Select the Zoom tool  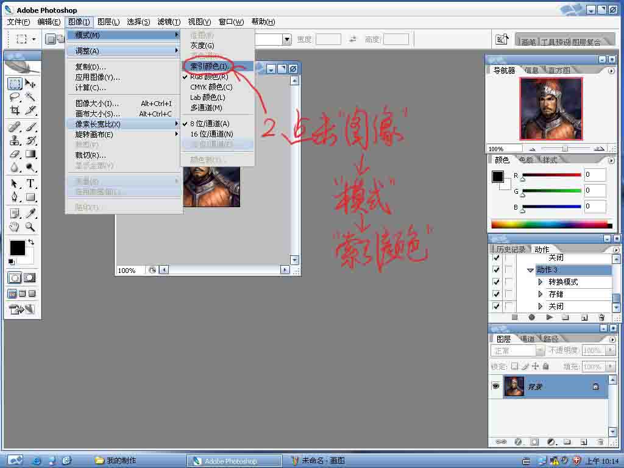(30, 227)
